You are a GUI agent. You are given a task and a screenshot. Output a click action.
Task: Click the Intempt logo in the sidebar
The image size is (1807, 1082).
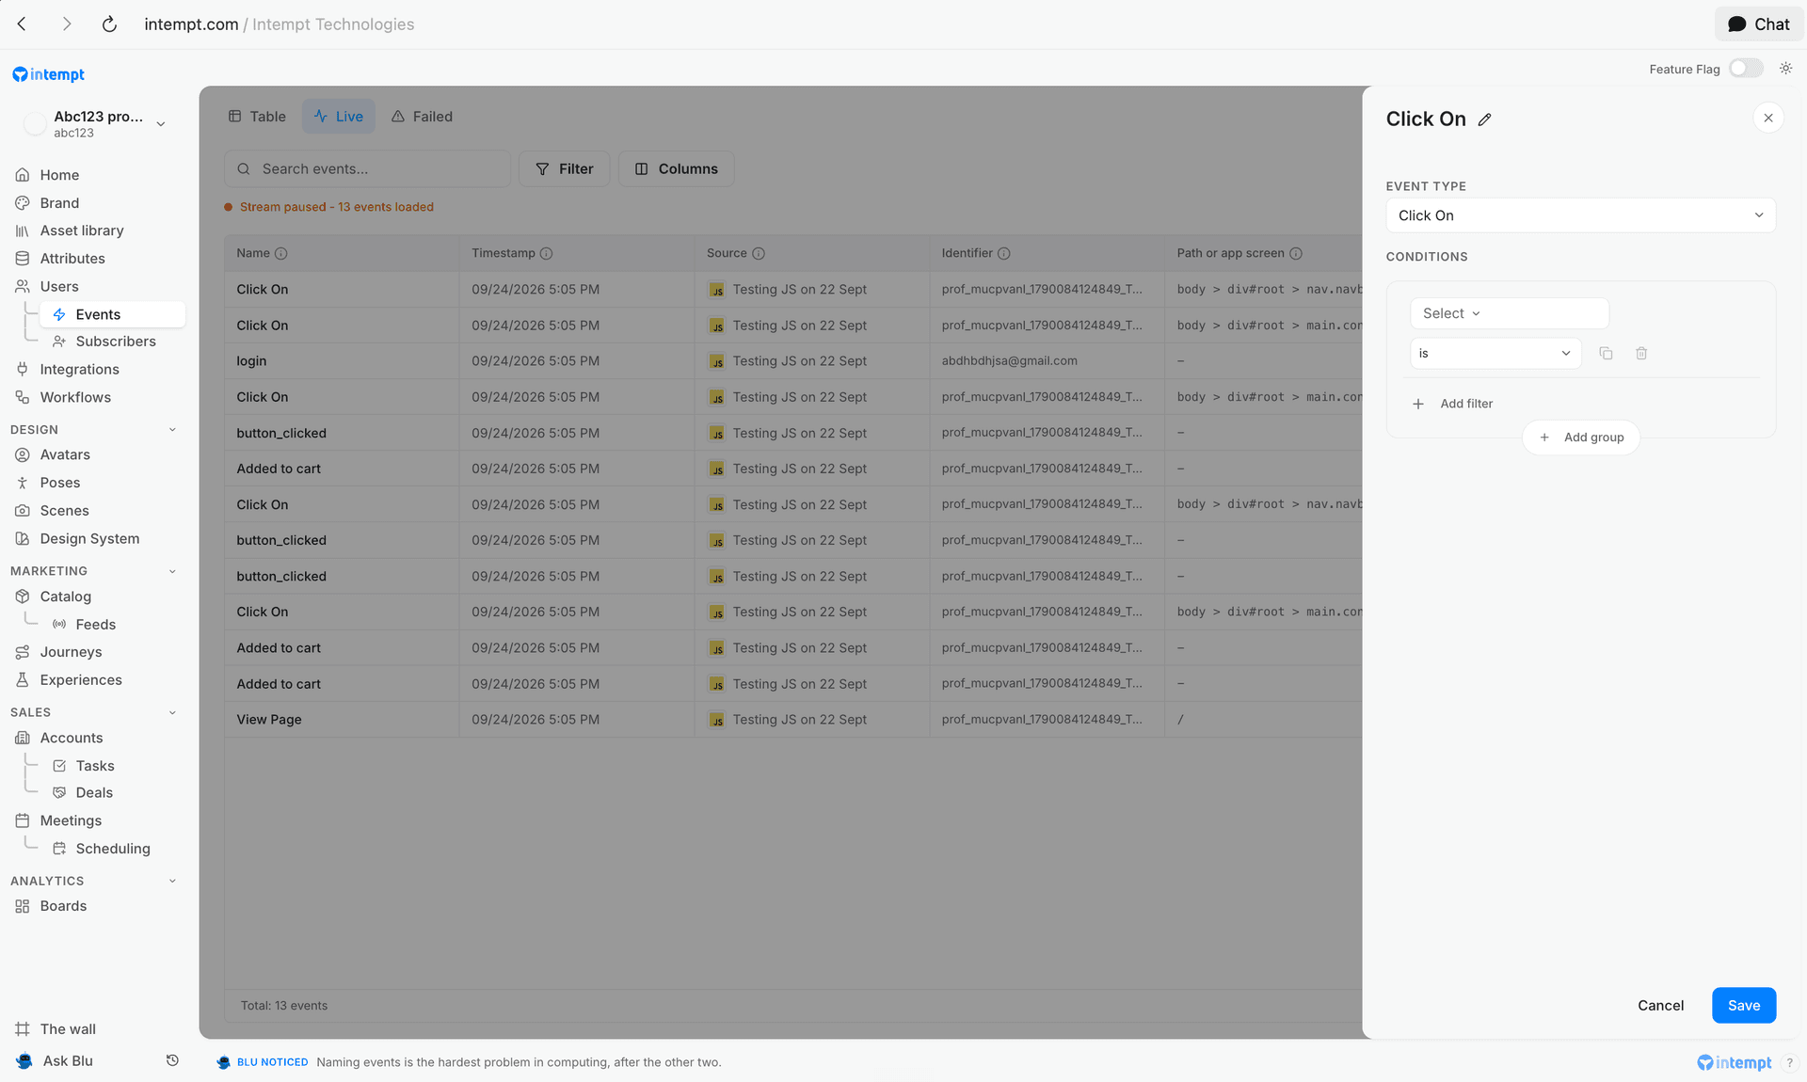(48, 74)
